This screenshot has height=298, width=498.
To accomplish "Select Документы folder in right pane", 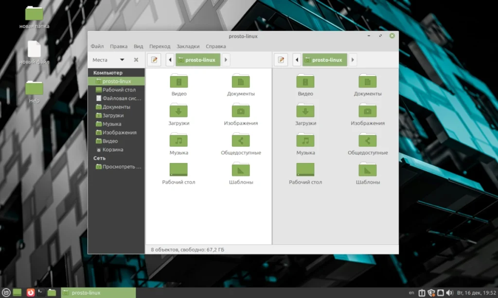I will click(x=368, y=85).
